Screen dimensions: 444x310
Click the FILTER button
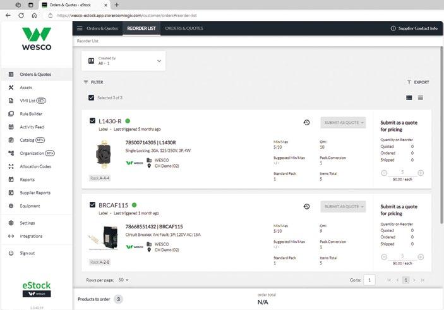click(93, 82)
